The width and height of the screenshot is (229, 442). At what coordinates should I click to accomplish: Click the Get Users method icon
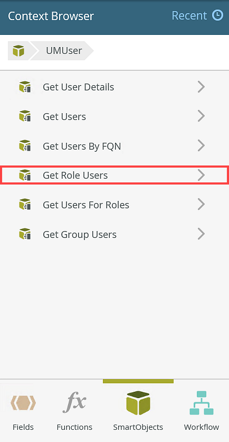(x=25, y=116)
